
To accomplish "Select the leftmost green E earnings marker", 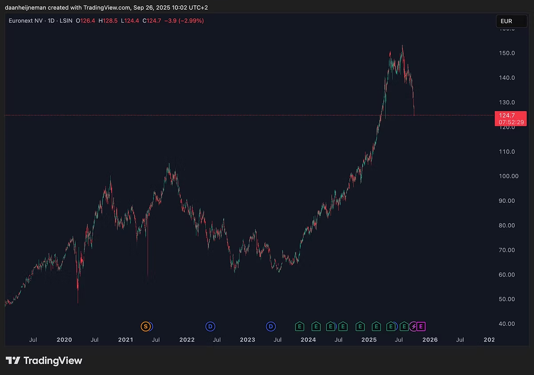I will pyautogui.click(x=300, y=327).
